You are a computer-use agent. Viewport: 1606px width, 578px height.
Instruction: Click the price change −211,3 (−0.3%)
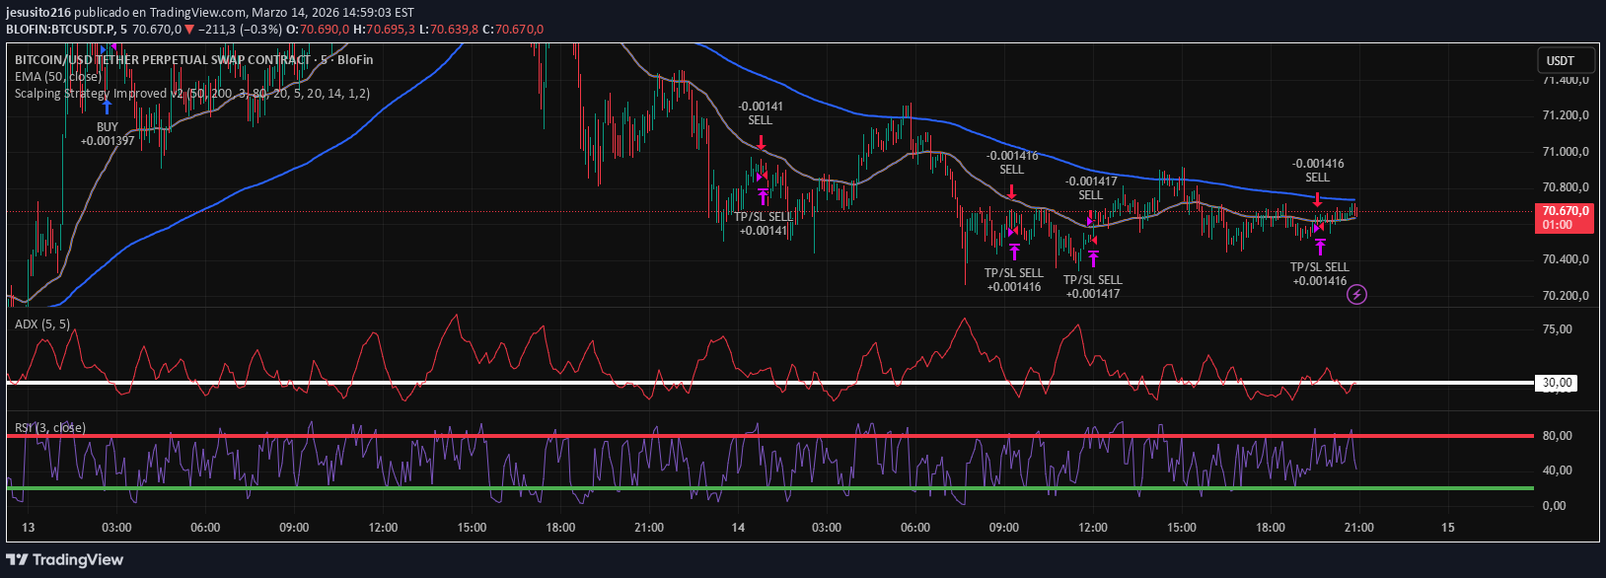[241, 30]
